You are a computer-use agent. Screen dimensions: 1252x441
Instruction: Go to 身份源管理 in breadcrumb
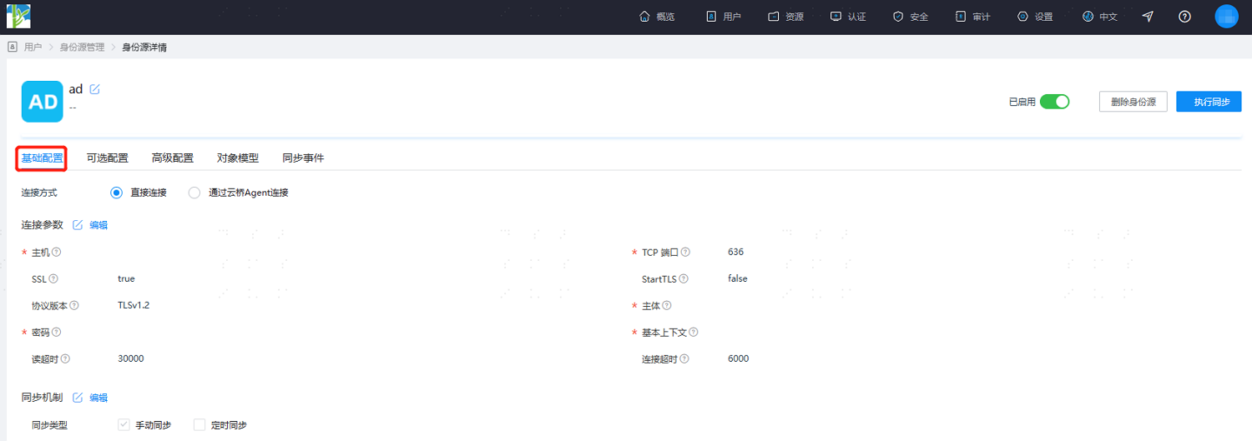click(82, 48)
